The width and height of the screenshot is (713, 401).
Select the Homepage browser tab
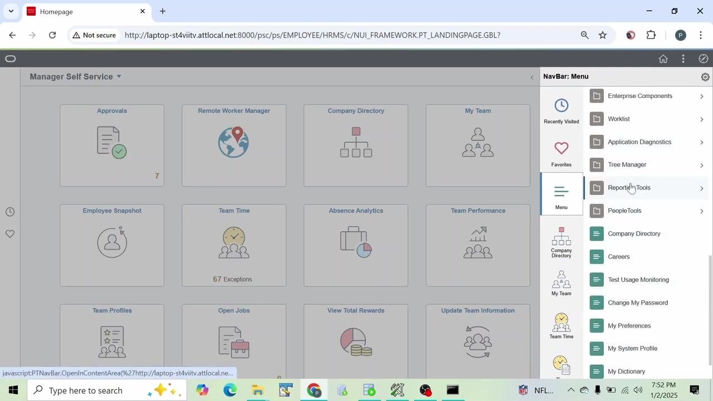(86, 12)
